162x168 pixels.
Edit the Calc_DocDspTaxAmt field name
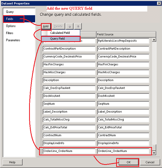coord(69,88)
